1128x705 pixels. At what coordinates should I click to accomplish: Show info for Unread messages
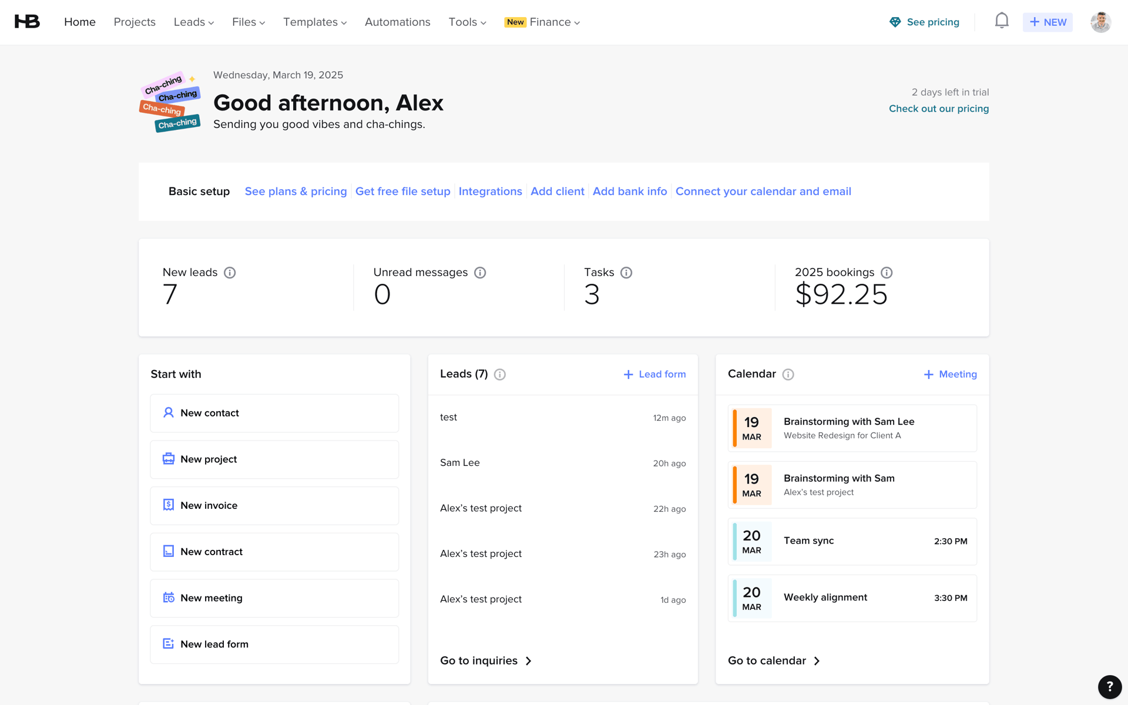point(480,273)
